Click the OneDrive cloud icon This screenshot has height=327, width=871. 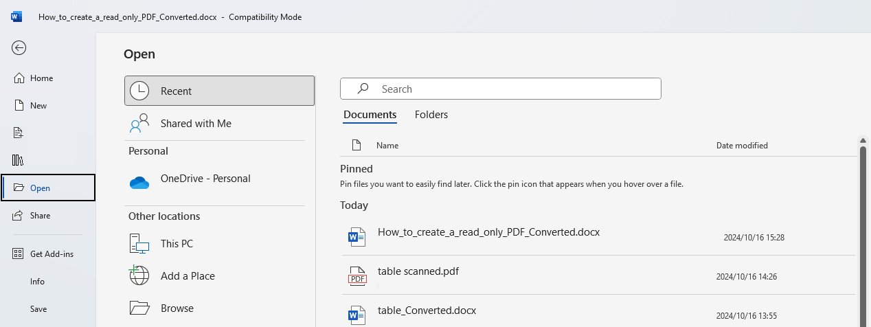[x=139, y=183]
